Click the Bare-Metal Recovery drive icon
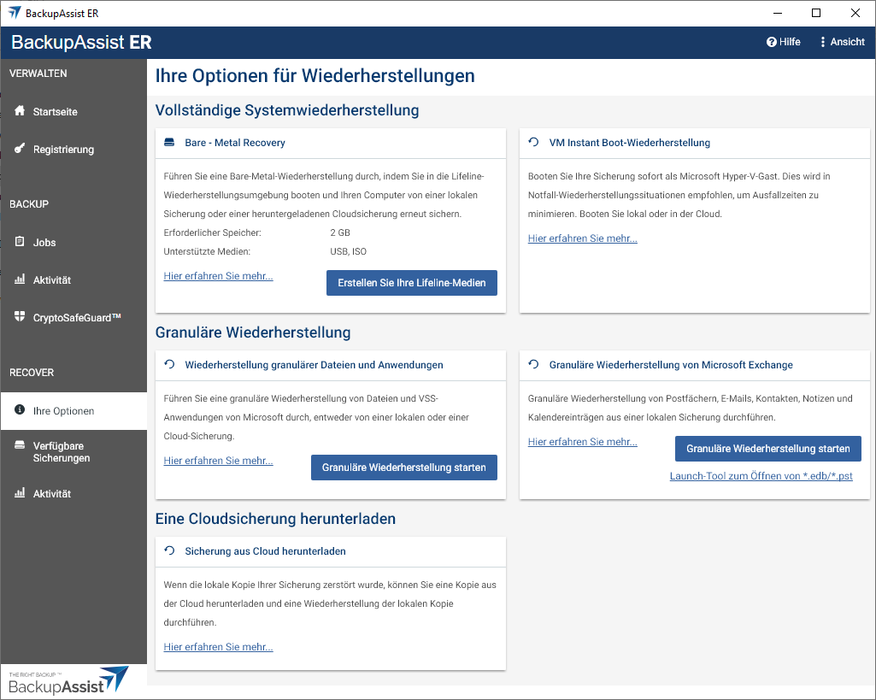 (x=169, y=143)
